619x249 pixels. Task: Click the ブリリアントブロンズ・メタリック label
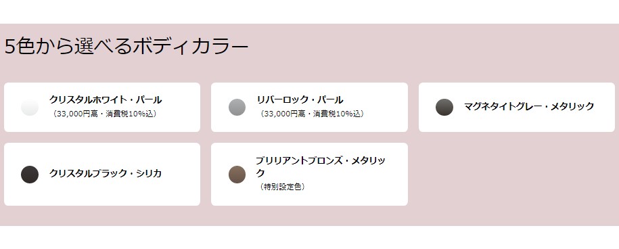click(321, 167)
